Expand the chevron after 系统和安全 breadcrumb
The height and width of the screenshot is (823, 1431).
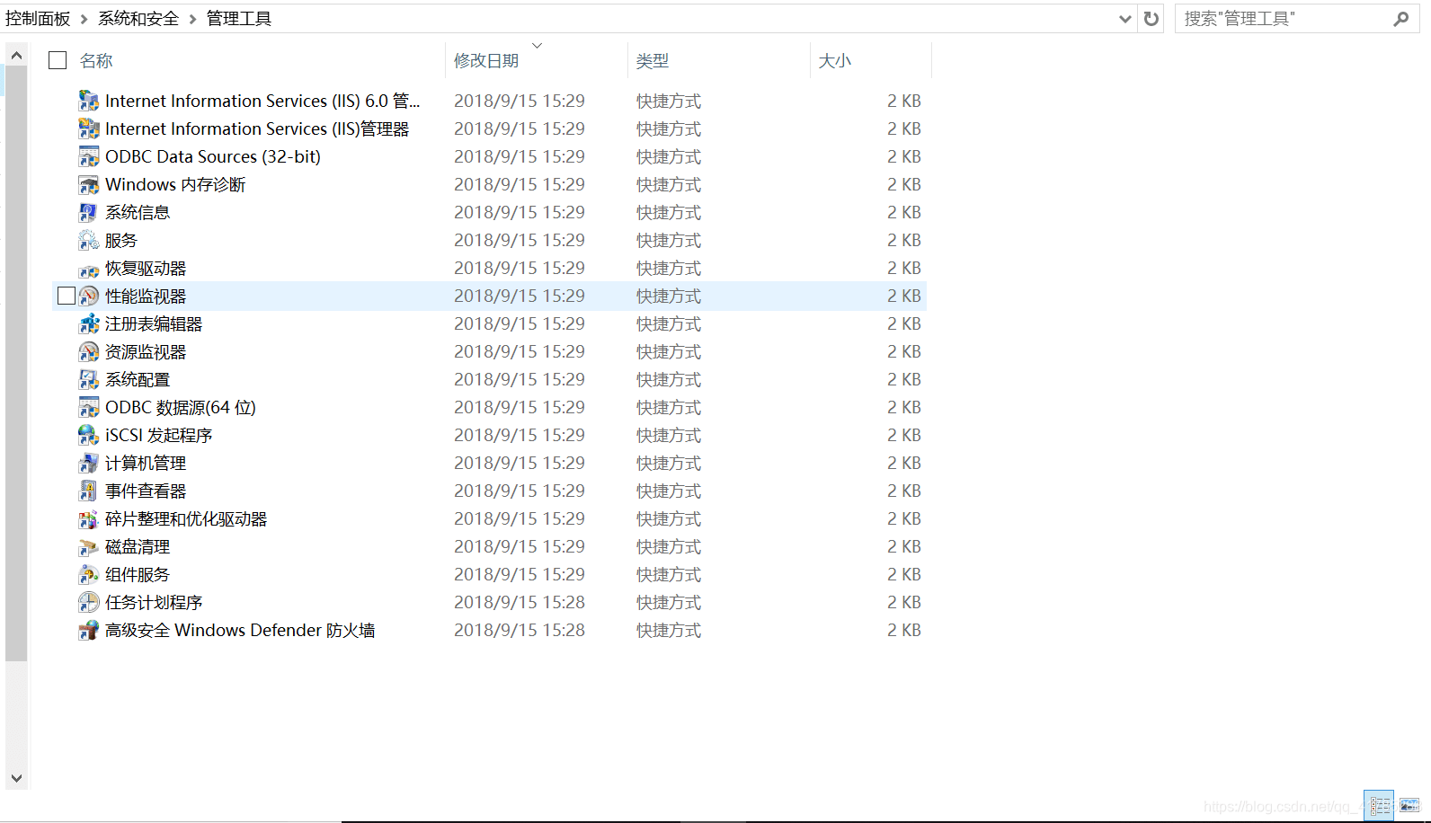(192, 19)
